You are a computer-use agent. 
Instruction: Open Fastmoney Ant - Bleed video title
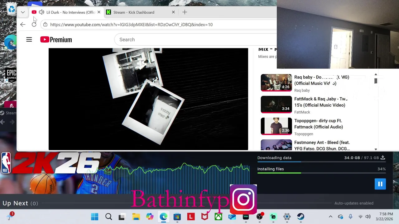pos(322,145)
